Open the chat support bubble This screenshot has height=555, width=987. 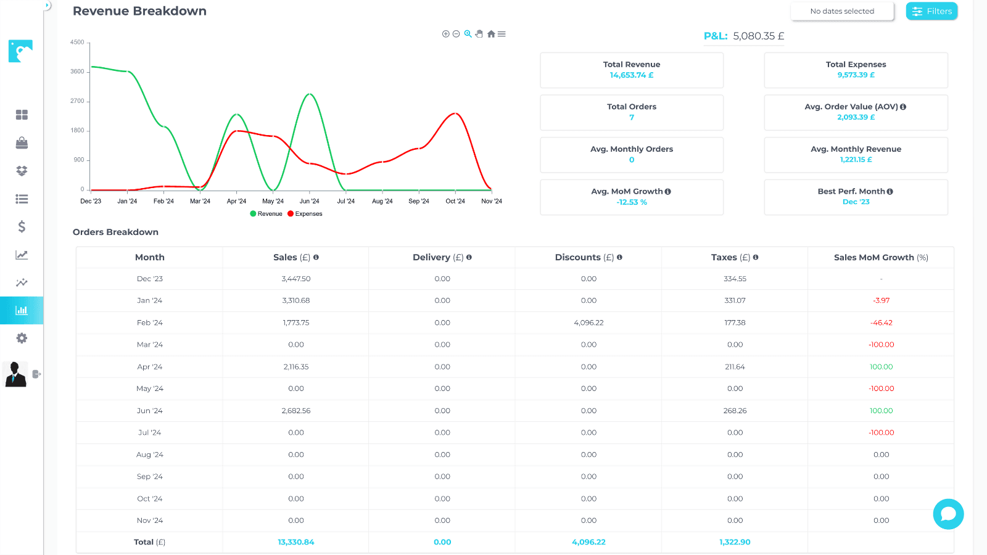point(948,514)
